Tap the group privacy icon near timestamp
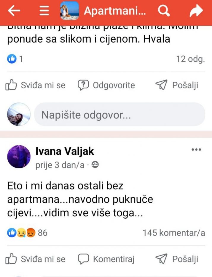 [95, 165]
